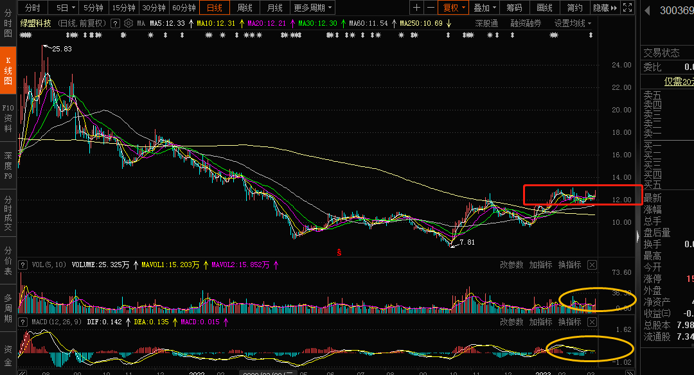Click the 深股通 tag
694x375 pixels.
click(486, 23)
